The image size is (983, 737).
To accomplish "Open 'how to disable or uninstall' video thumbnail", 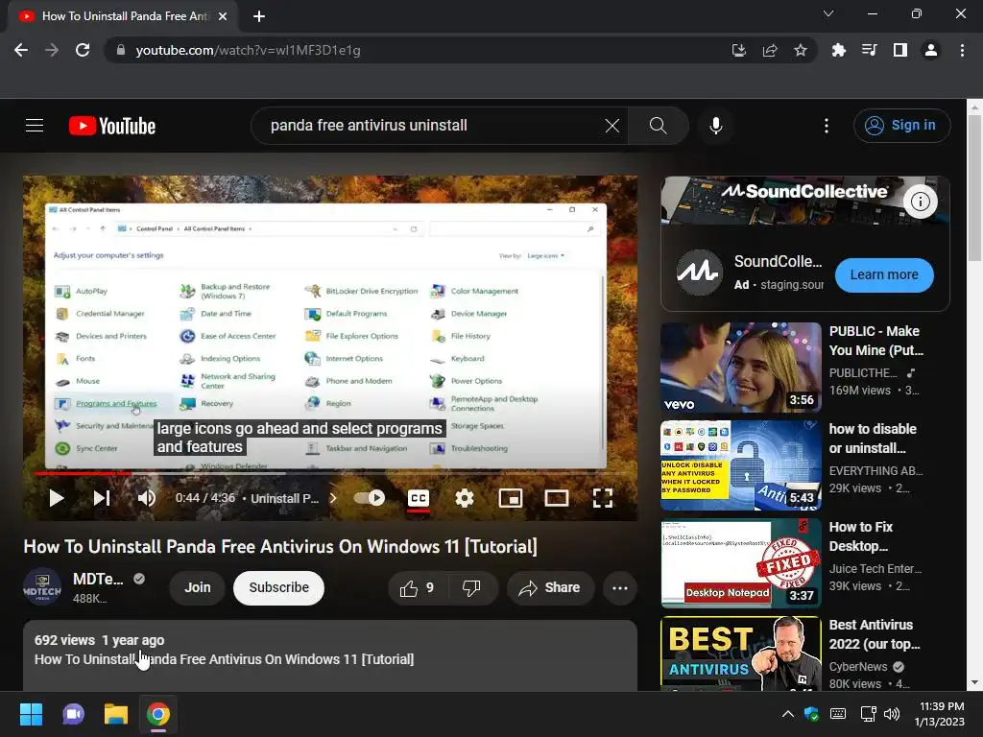I will [x=741, y=465].
